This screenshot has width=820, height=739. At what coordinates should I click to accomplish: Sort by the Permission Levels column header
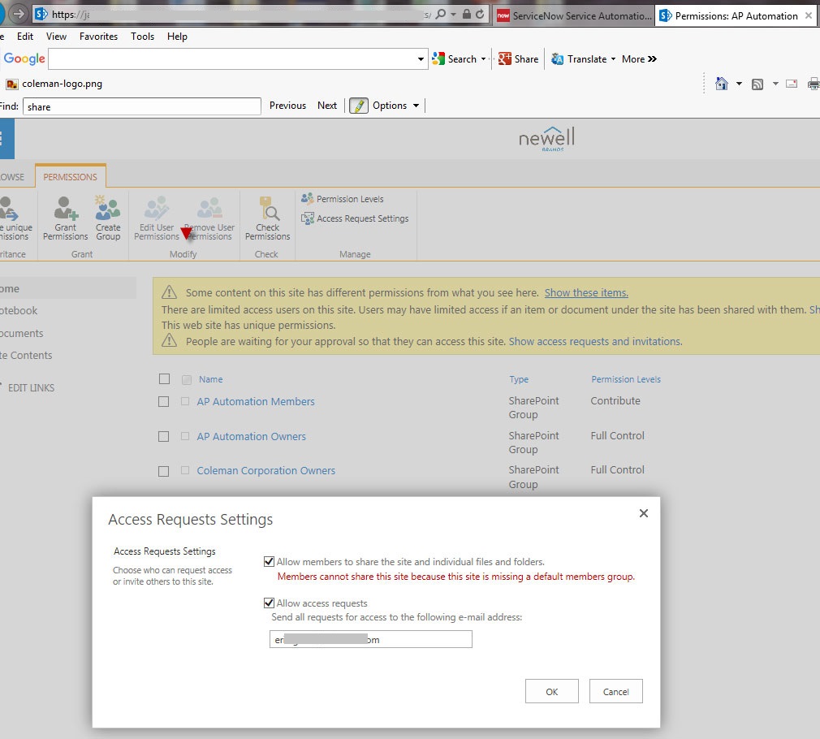tap(626, 379)
